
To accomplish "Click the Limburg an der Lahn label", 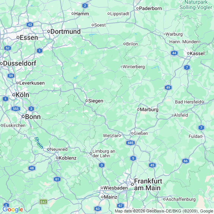I will tap(104, 153).
